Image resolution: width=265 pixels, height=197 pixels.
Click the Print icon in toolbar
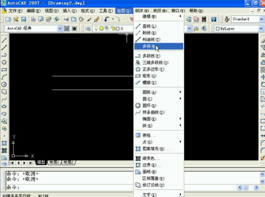pos(33,19)
